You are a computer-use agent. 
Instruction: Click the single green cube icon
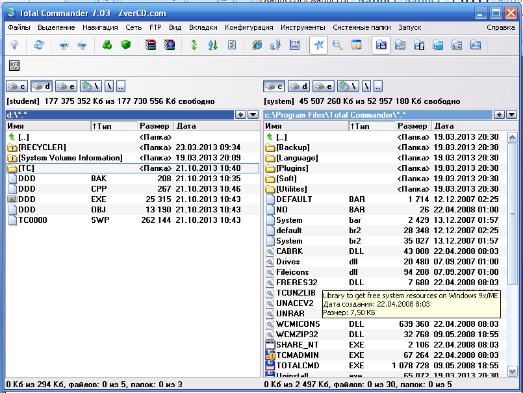point(126,45)
